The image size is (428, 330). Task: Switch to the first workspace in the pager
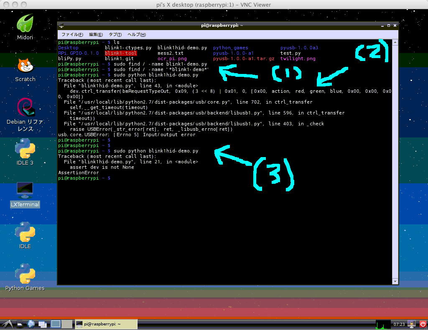click(x=56, y=324)
